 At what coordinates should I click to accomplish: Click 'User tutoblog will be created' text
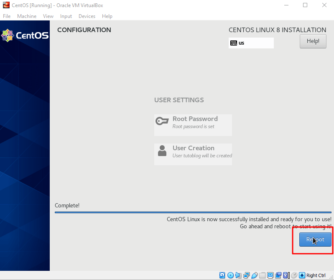[x=202, y=156]
